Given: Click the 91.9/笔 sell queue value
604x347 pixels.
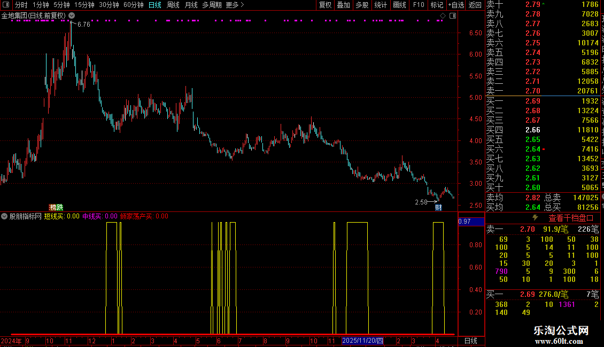Looking at the screenshot, I should coord(555,229).
